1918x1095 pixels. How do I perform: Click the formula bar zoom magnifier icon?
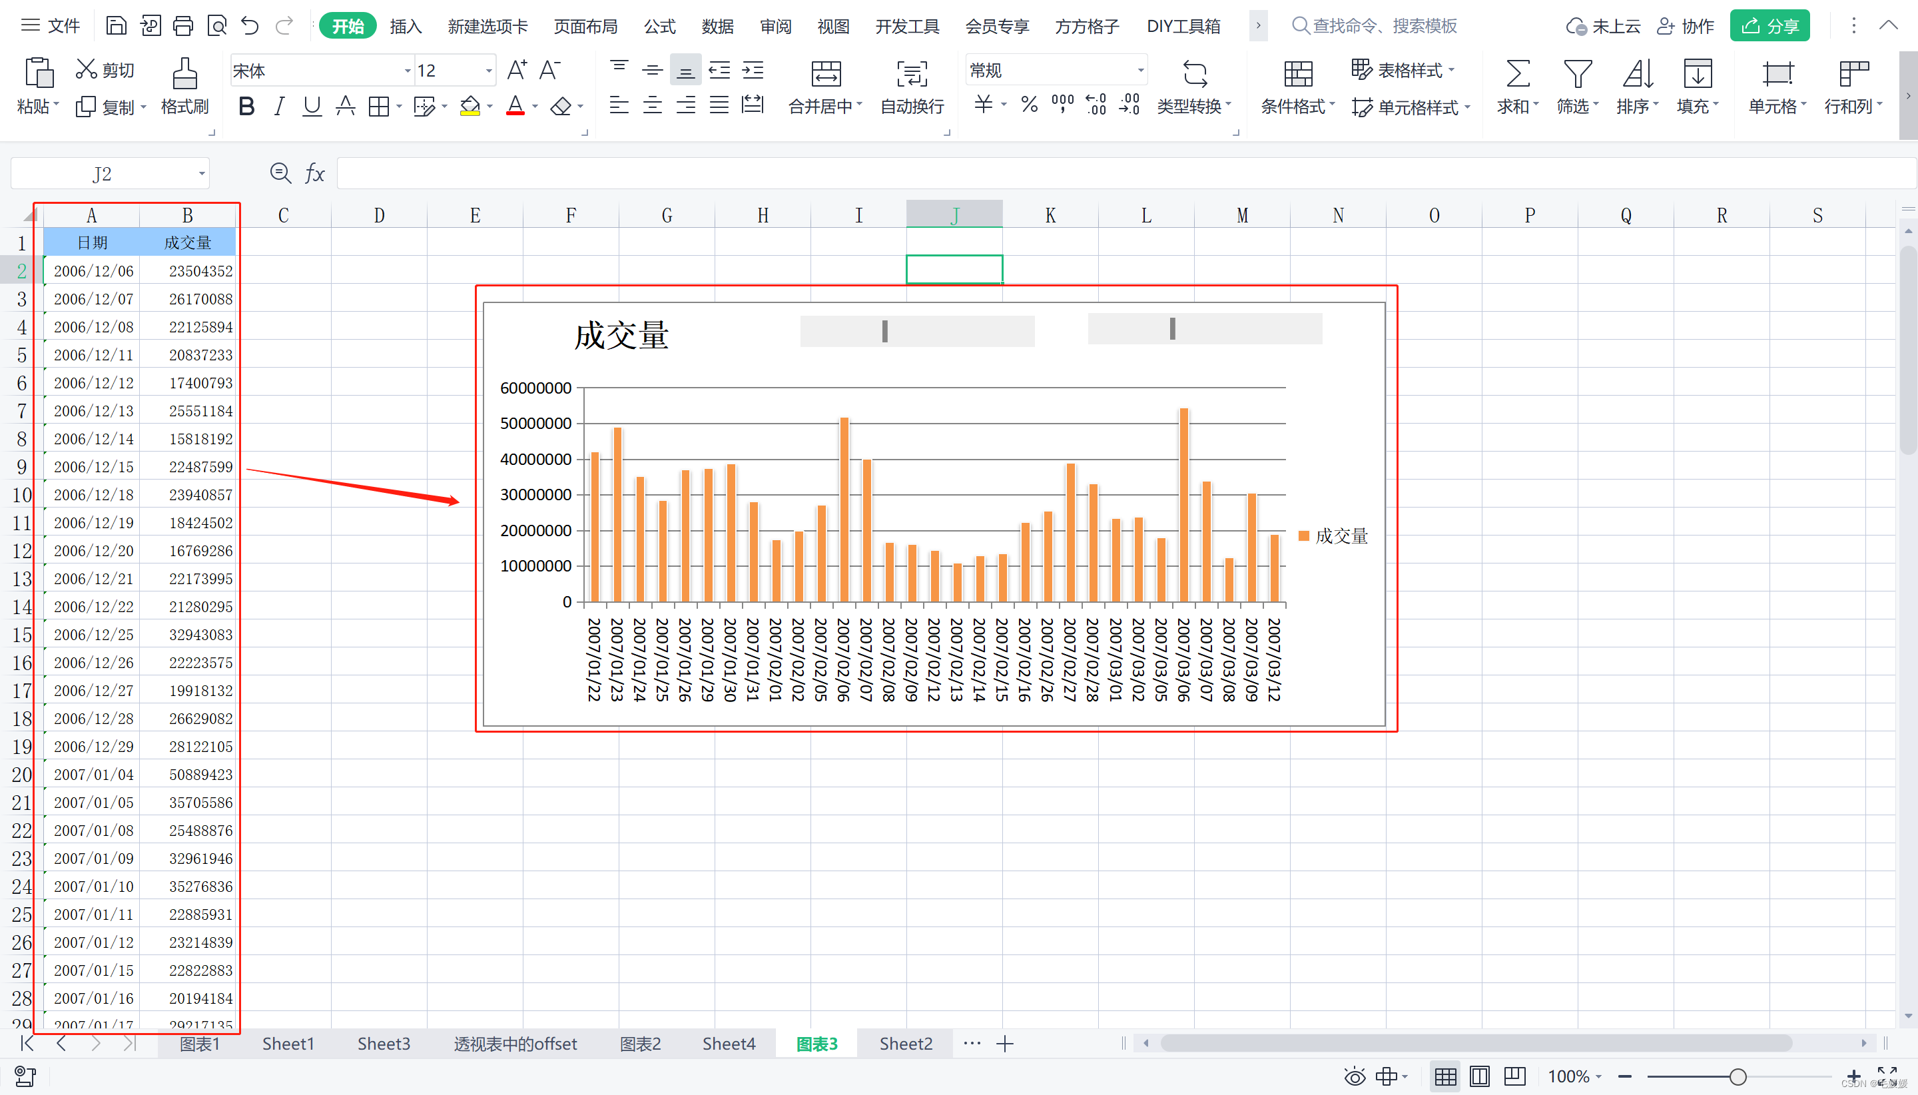click(x=280, y=174)
